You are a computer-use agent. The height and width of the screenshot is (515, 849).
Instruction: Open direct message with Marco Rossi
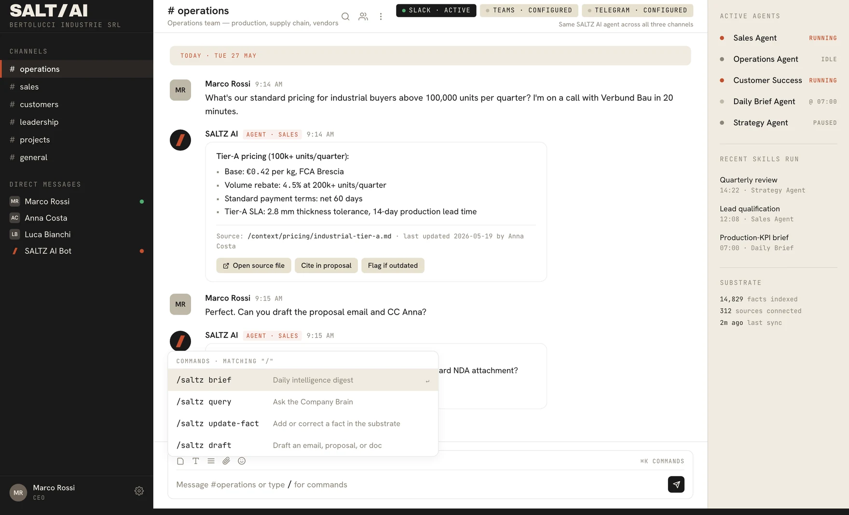77,201
